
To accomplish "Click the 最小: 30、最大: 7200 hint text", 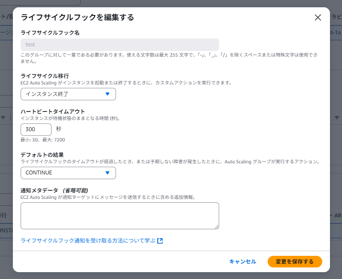I will click(x=43, y=140).
